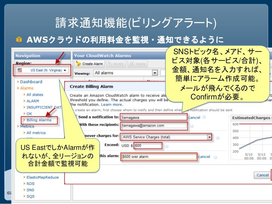The image size is (272, 204).
Task: Click the With these recipients email field
Action: (154, 126)
